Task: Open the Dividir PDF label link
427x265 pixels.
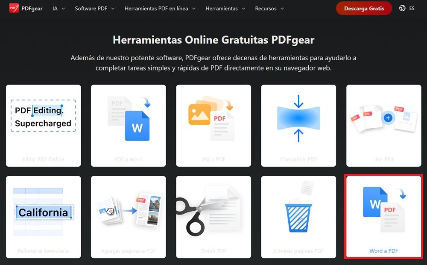Action: 213,251
